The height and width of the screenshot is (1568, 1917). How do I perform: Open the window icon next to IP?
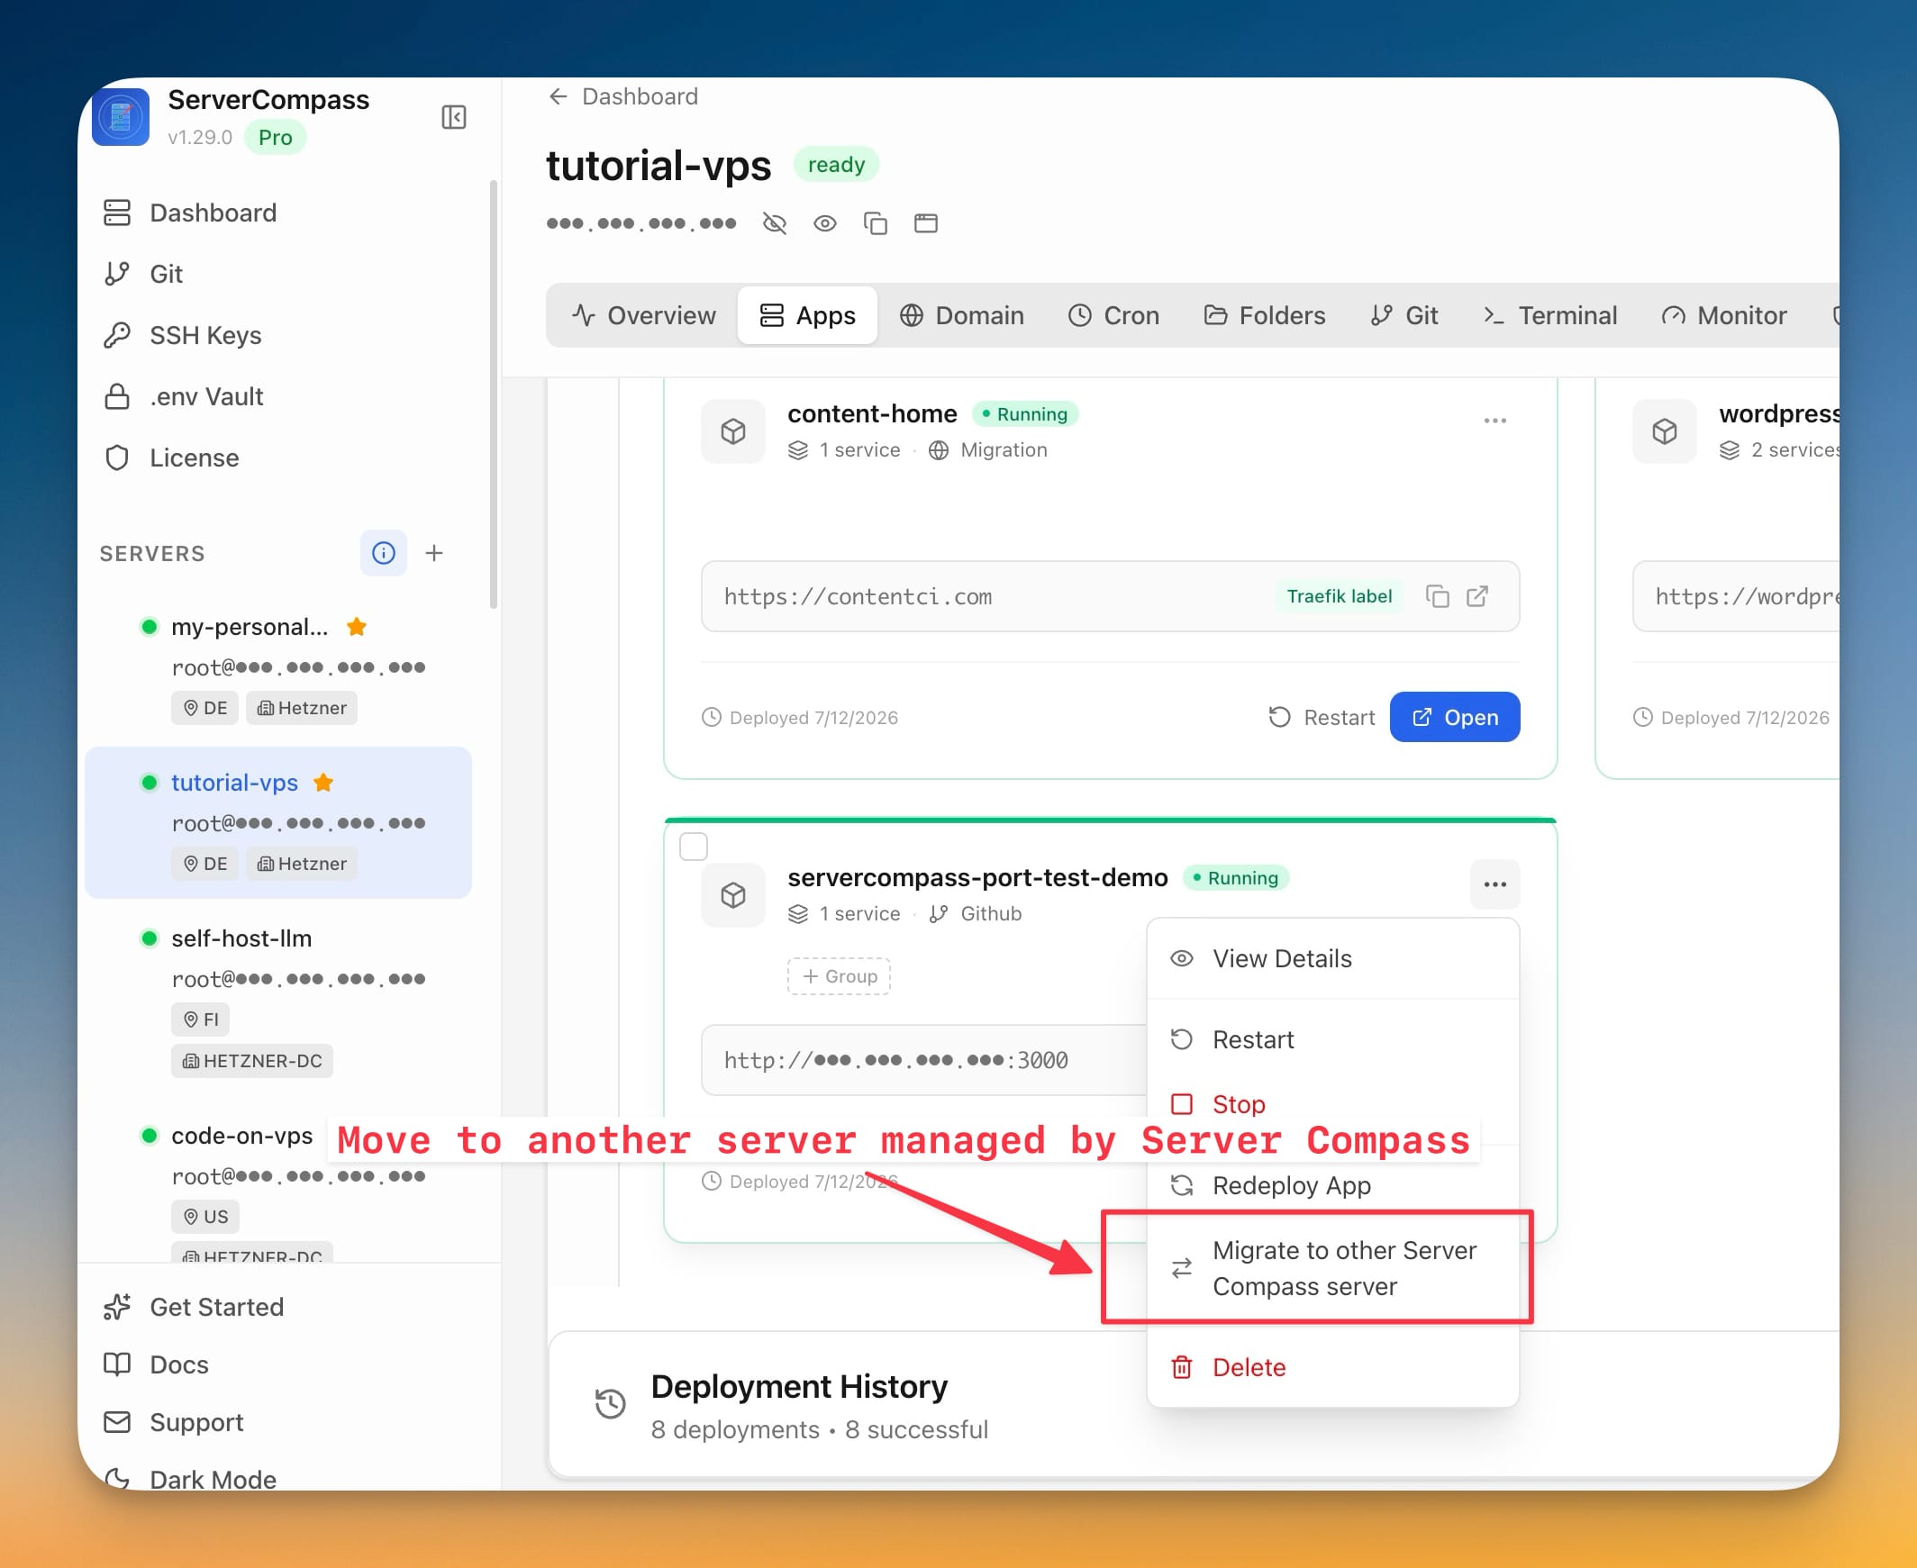(x=926, y=223)
